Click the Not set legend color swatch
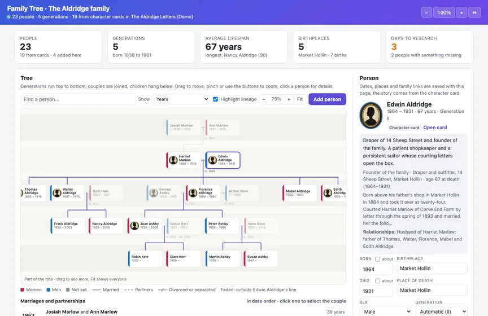488x316 pixels. pos(68,290)
